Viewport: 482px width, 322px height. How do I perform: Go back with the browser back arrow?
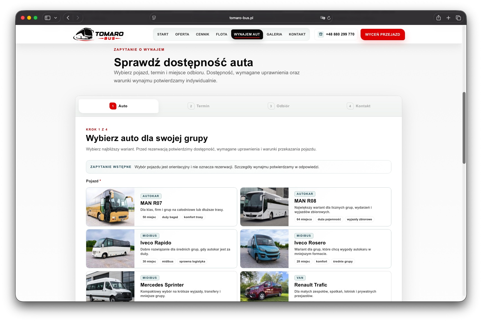[x=68, y=18]
